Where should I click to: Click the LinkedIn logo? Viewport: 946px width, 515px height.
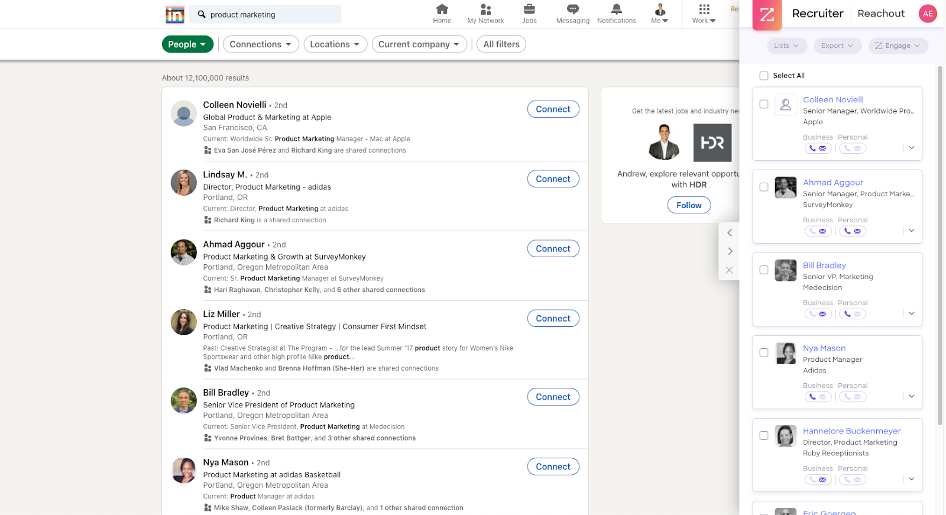point(175,14)
